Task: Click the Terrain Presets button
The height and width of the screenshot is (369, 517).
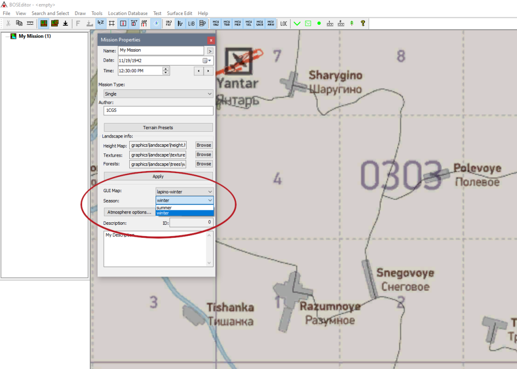Action: 158,128
